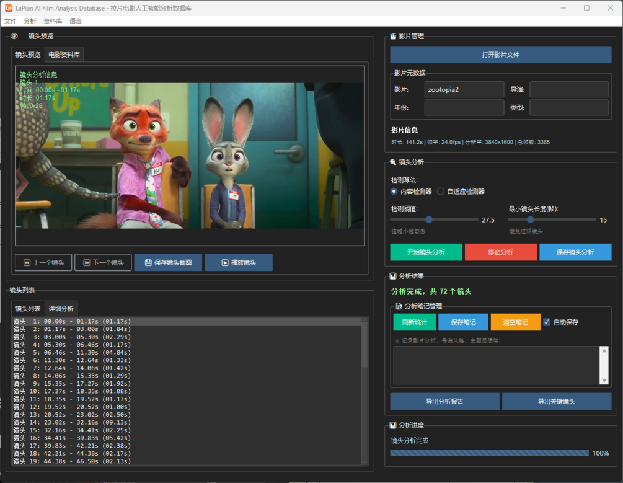Play the shot with 播放镜头

[x=239, y=262]
